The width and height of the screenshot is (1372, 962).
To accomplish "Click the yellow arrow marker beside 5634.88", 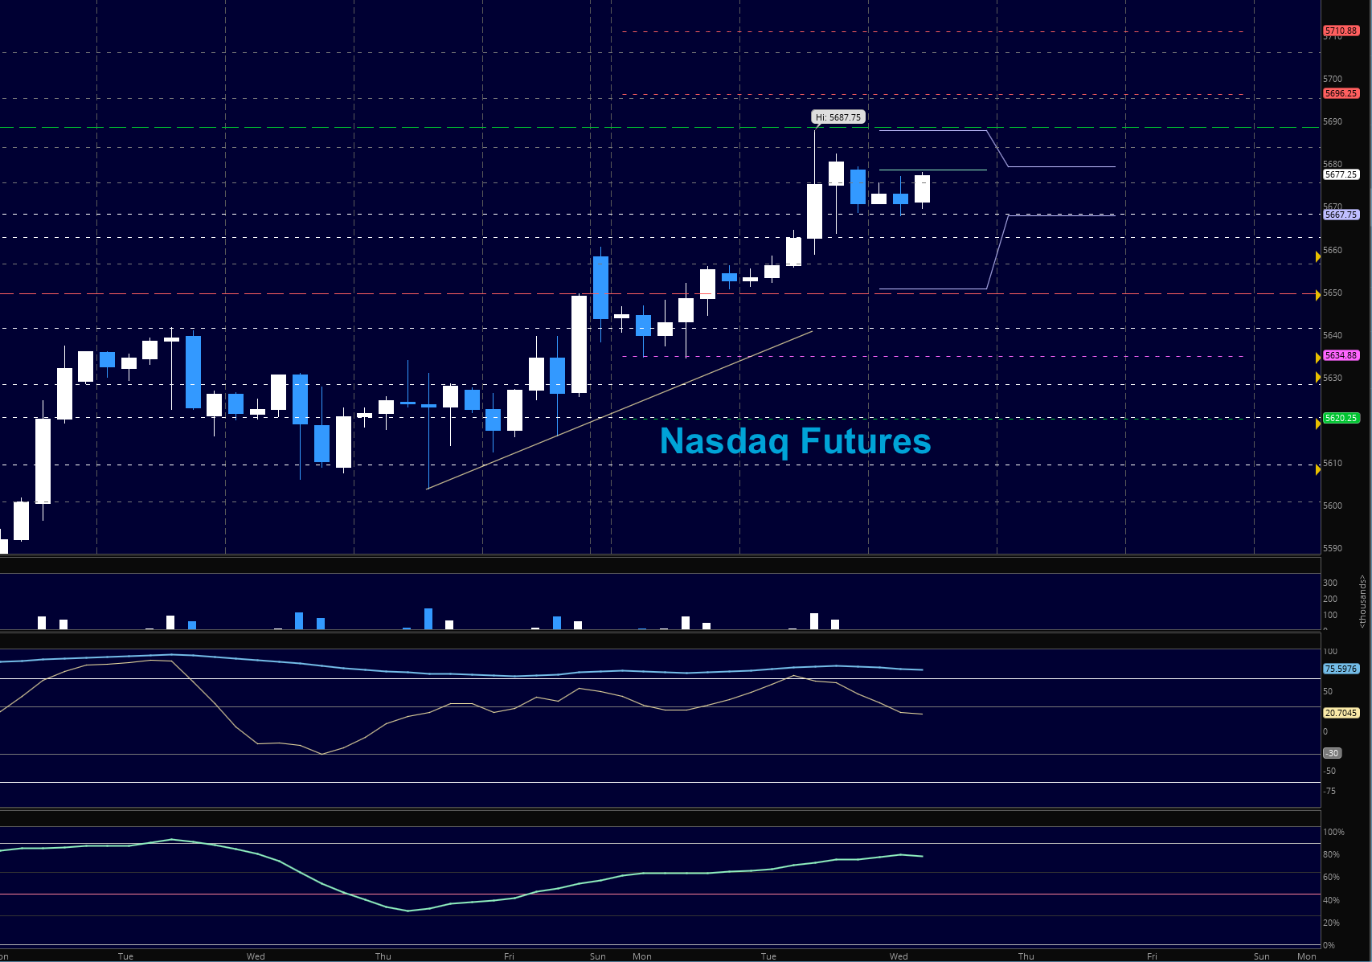I will coord(1318,358).
